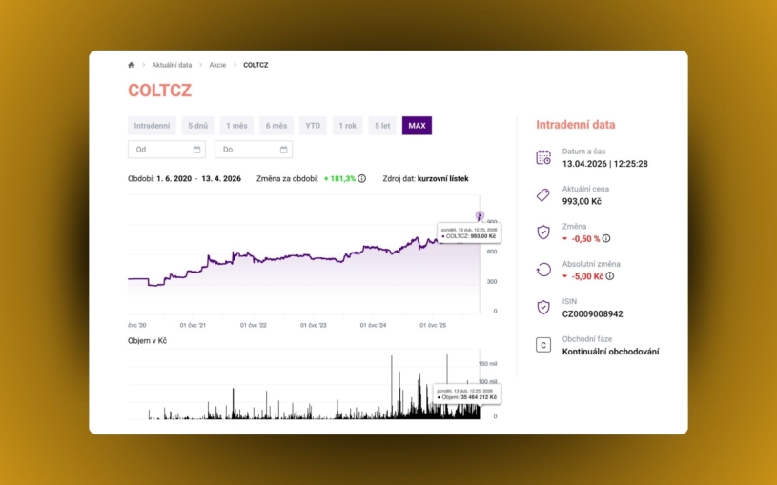Select the Intradenní range tab
The width and height of the screenshot is (777, 485).
click(153, 126)
